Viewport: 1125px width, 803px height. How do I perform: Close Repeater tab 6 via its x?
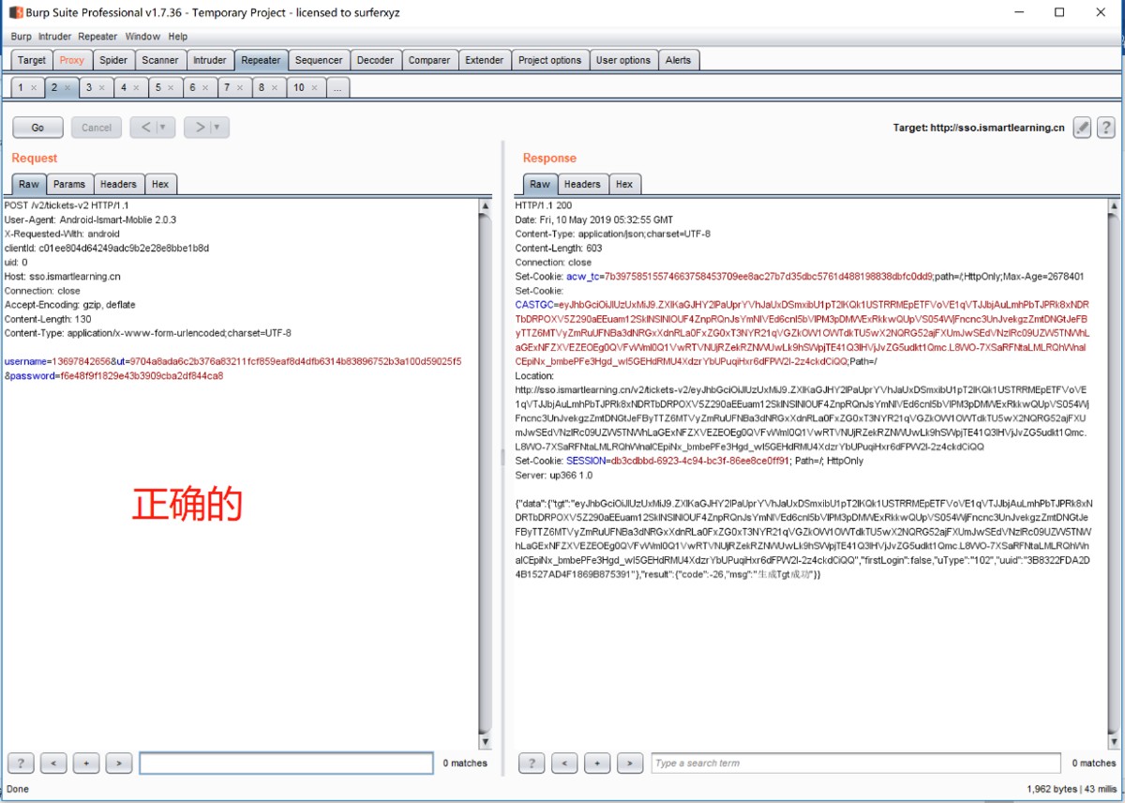(x=204, y=87)
